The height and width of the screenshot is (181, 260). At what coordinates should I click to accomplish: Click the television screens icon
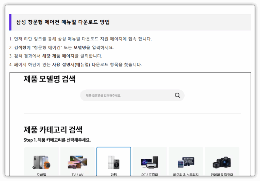[77, 162]
